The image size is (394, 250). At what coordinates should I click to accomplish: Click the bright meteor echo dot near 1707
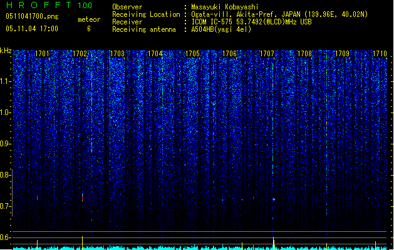274,199
